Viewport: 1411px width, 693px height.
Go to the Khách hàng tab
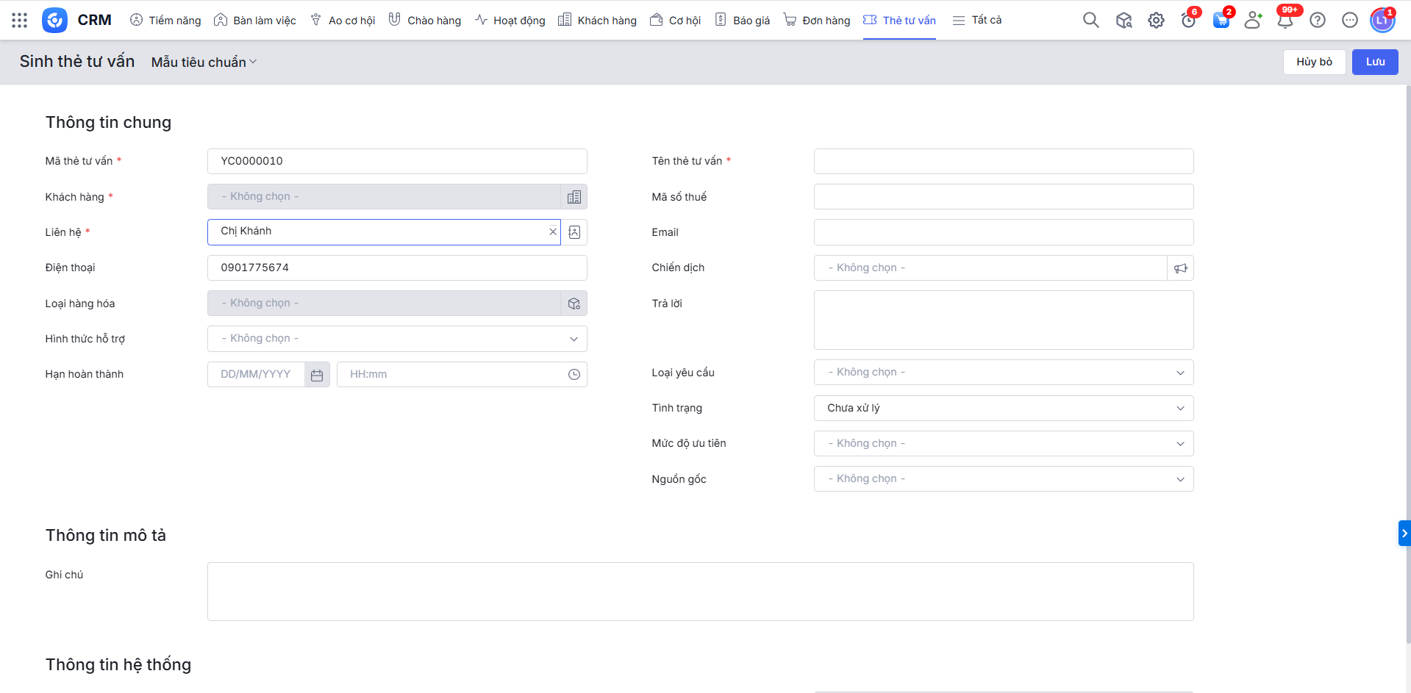click(597, 21)
